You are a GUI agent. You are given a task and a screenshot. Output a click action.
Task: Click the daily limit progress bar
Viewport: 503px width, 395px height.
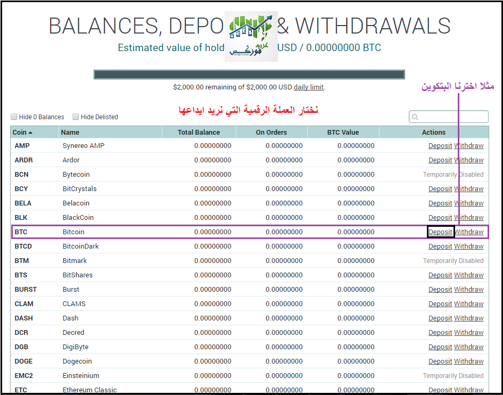click(249, 75)
